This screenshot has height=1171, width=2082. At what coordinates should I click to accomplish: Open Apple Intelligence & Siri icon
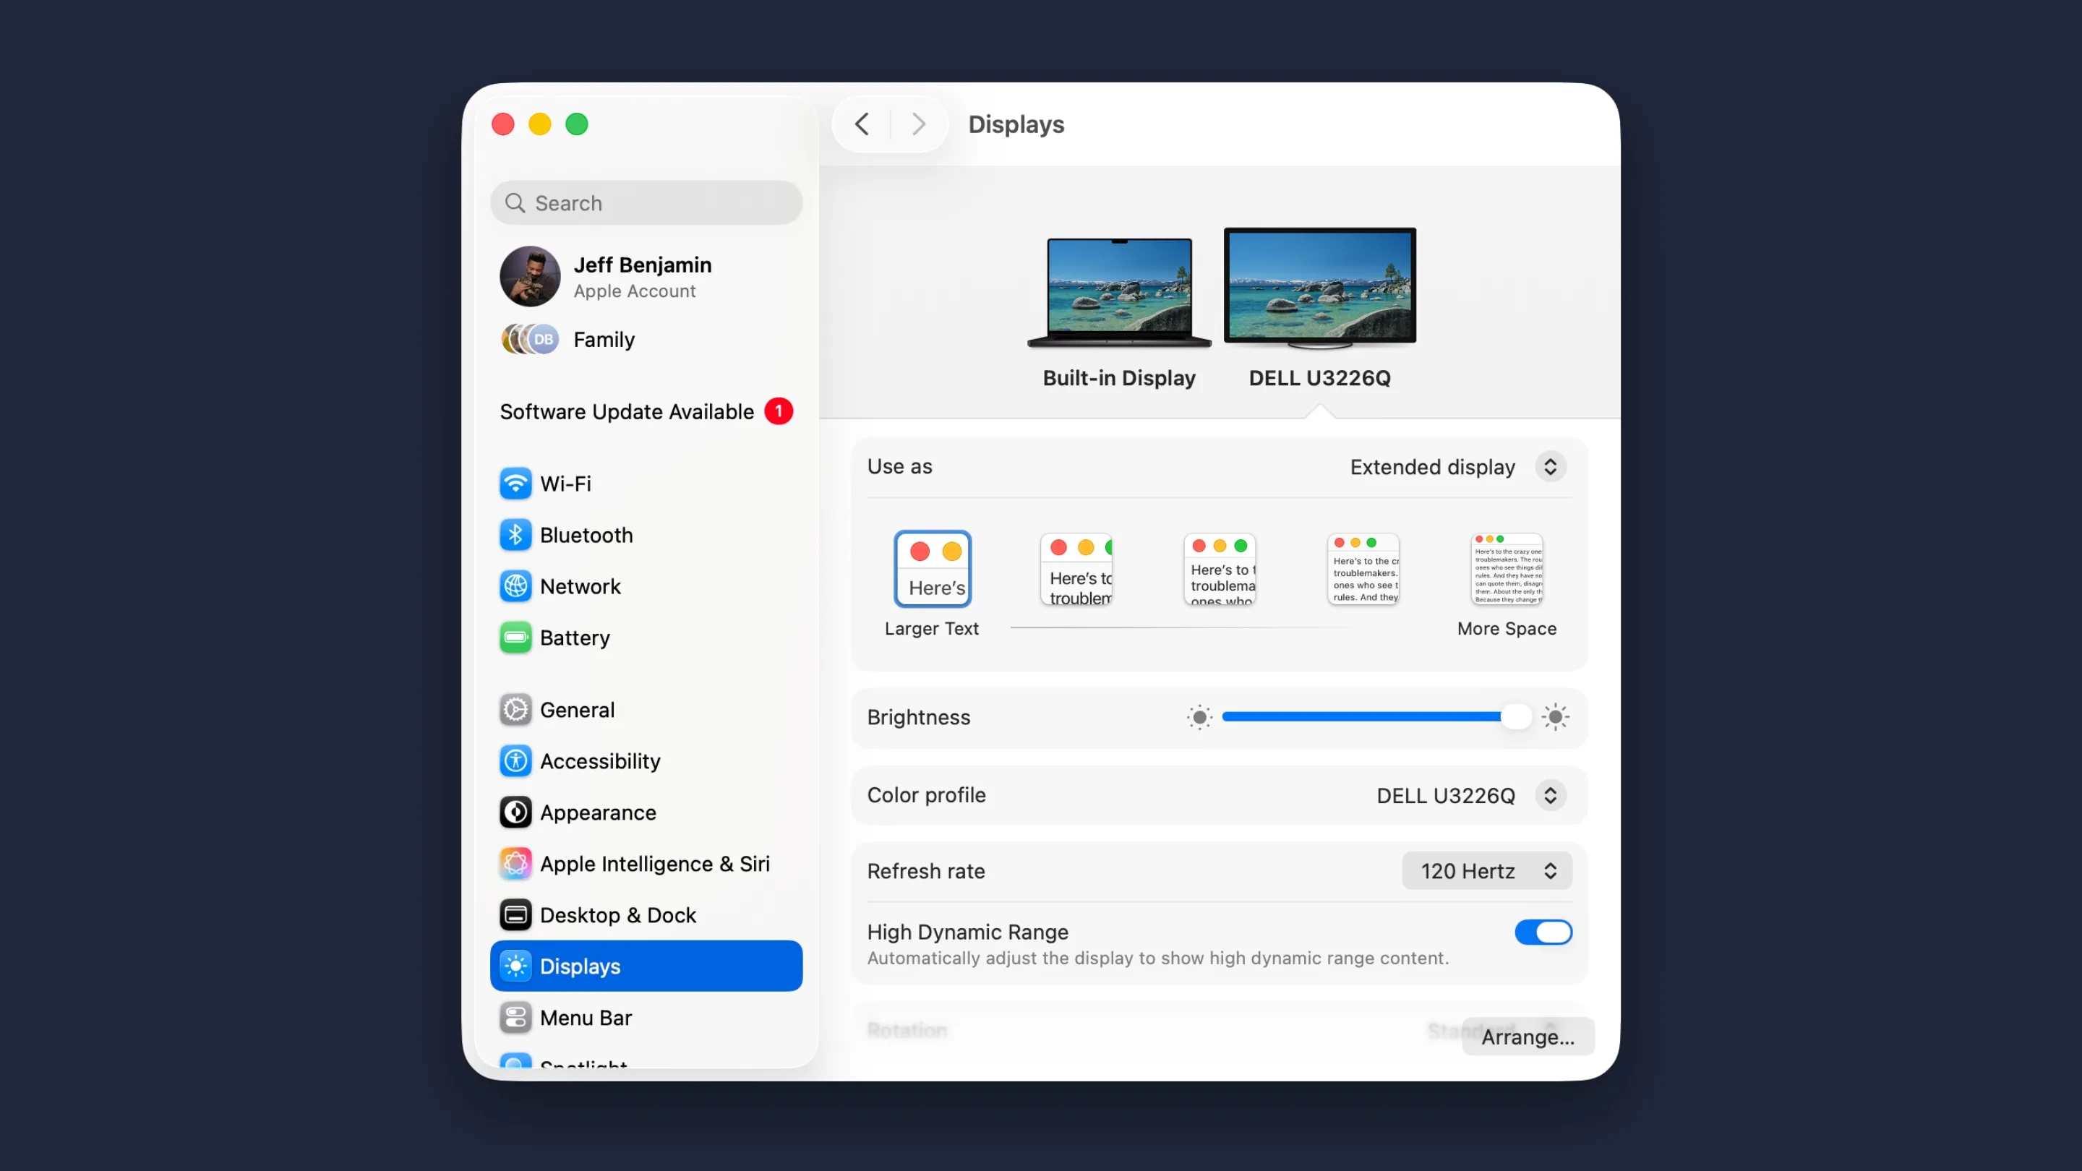click(515, 864)
